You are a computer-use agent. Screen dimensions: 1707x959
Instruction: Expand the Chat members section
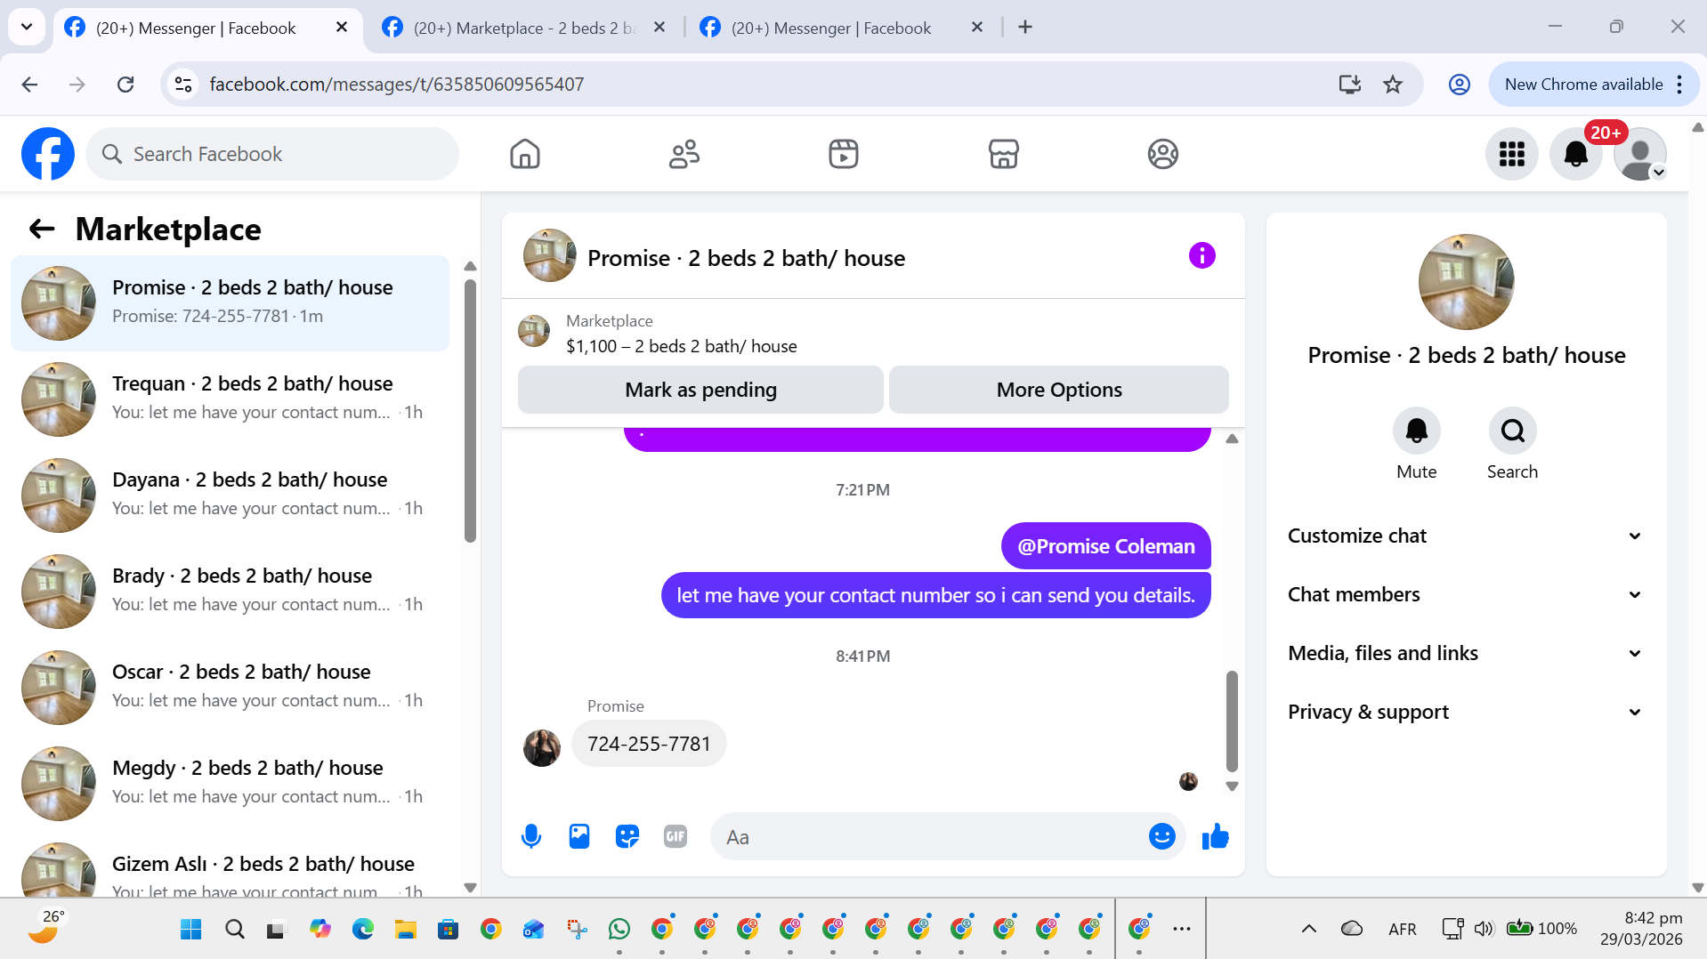tap(1465, 594)
